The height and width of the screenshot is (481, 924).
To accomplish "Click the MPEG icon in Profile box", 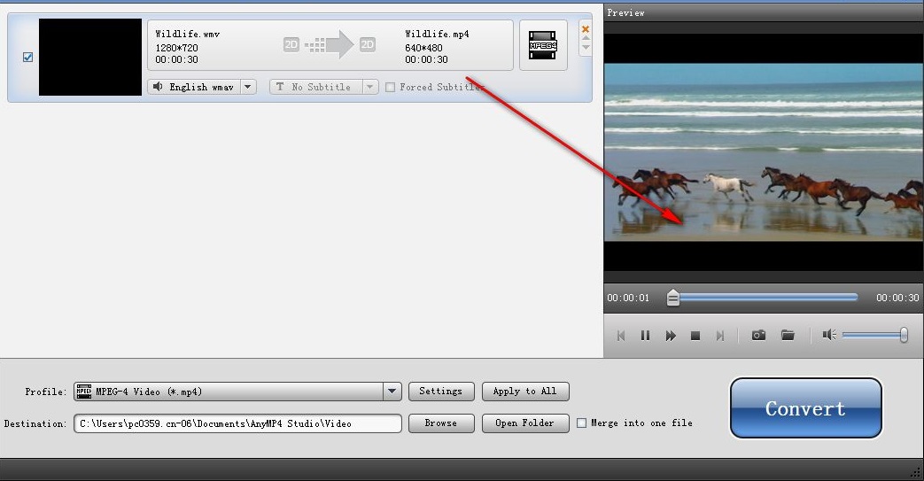I will point(83,391).
